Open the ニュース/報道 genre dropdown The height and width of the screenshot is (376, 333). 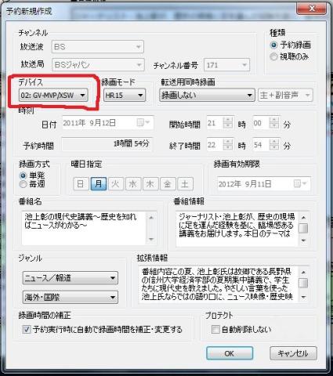coord(71,278)
